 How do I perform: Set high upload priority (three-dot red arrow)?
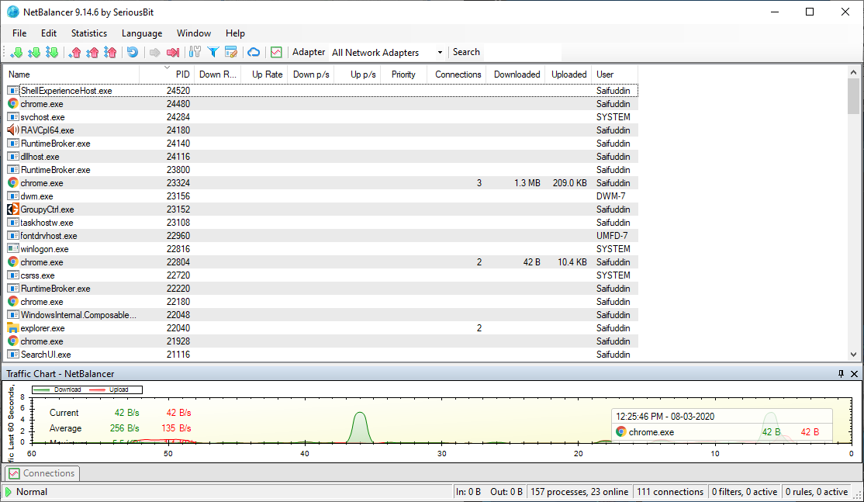[x=110, y=52]
